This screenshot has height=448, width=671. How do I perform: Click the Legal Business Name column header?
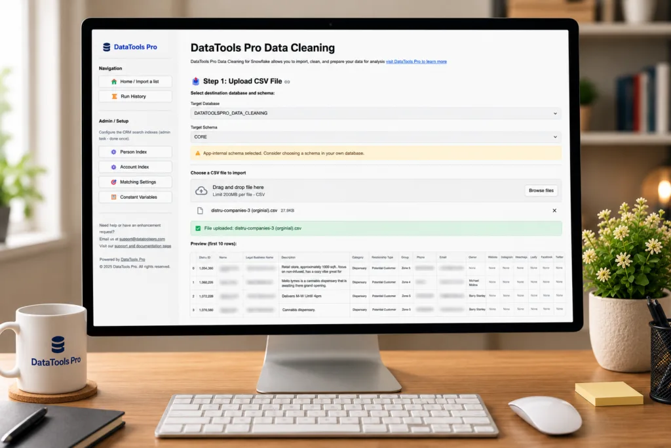(259, 257)
